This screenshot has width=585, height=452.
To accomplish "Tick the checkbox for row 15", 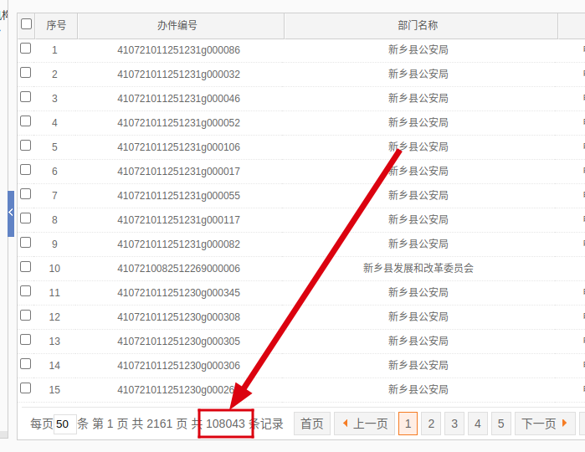I will pyautogui.click(x=26, y=388).
